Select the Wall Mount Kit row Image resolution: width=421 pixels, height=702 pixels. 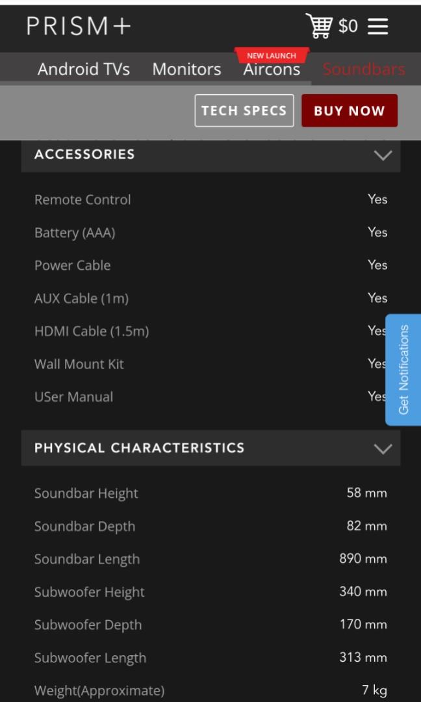pos(210,364)
